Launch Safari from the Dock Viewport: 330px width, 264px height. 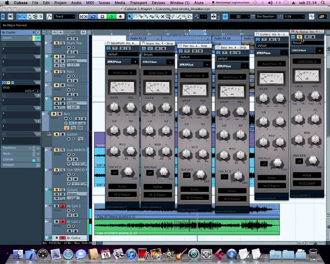[68, 254]
